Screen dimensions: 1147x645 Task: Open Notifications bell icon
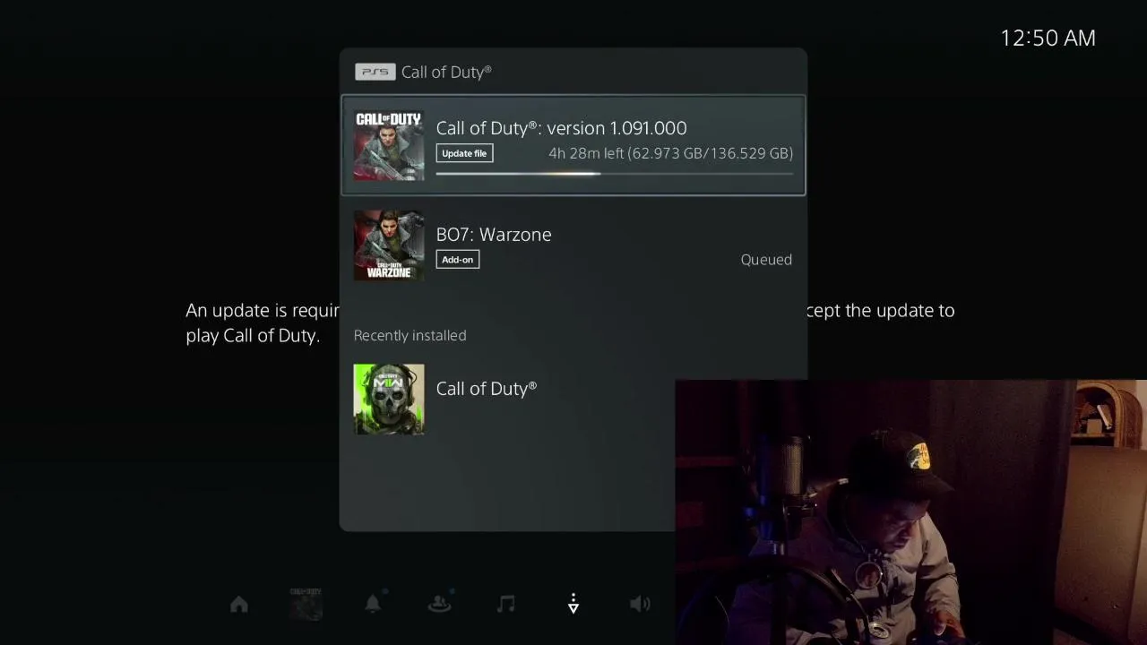coord(373,604)
